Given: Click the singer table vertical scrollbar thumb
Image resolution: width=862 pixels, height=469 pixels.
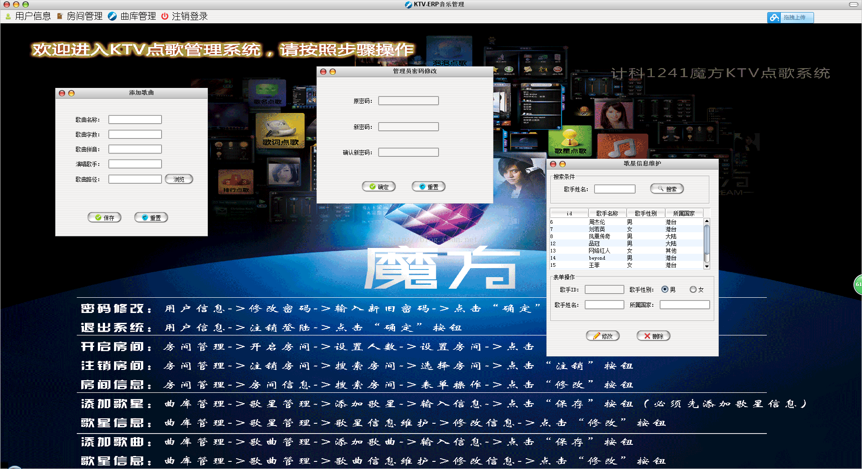Looking at the screenshot, I should pyautogui.click(x=707, y=240).
